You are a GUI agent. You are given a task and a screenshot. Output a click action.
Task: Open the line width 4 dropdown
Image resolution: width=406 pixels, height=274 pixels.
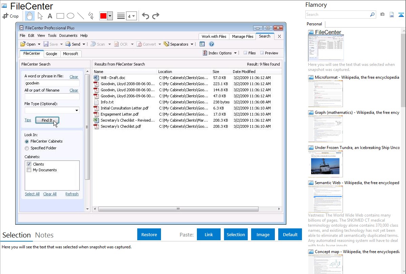pyautogui.click(x=131, y=16)
